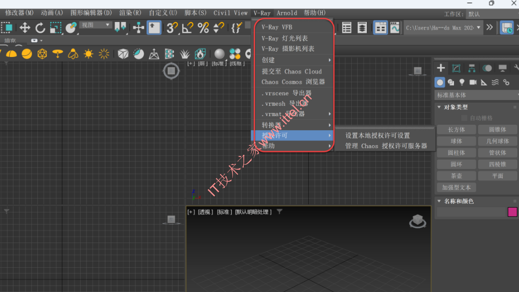Select the Lights category bulb icon
The image size is (519, 292).
tap(462, 82)
